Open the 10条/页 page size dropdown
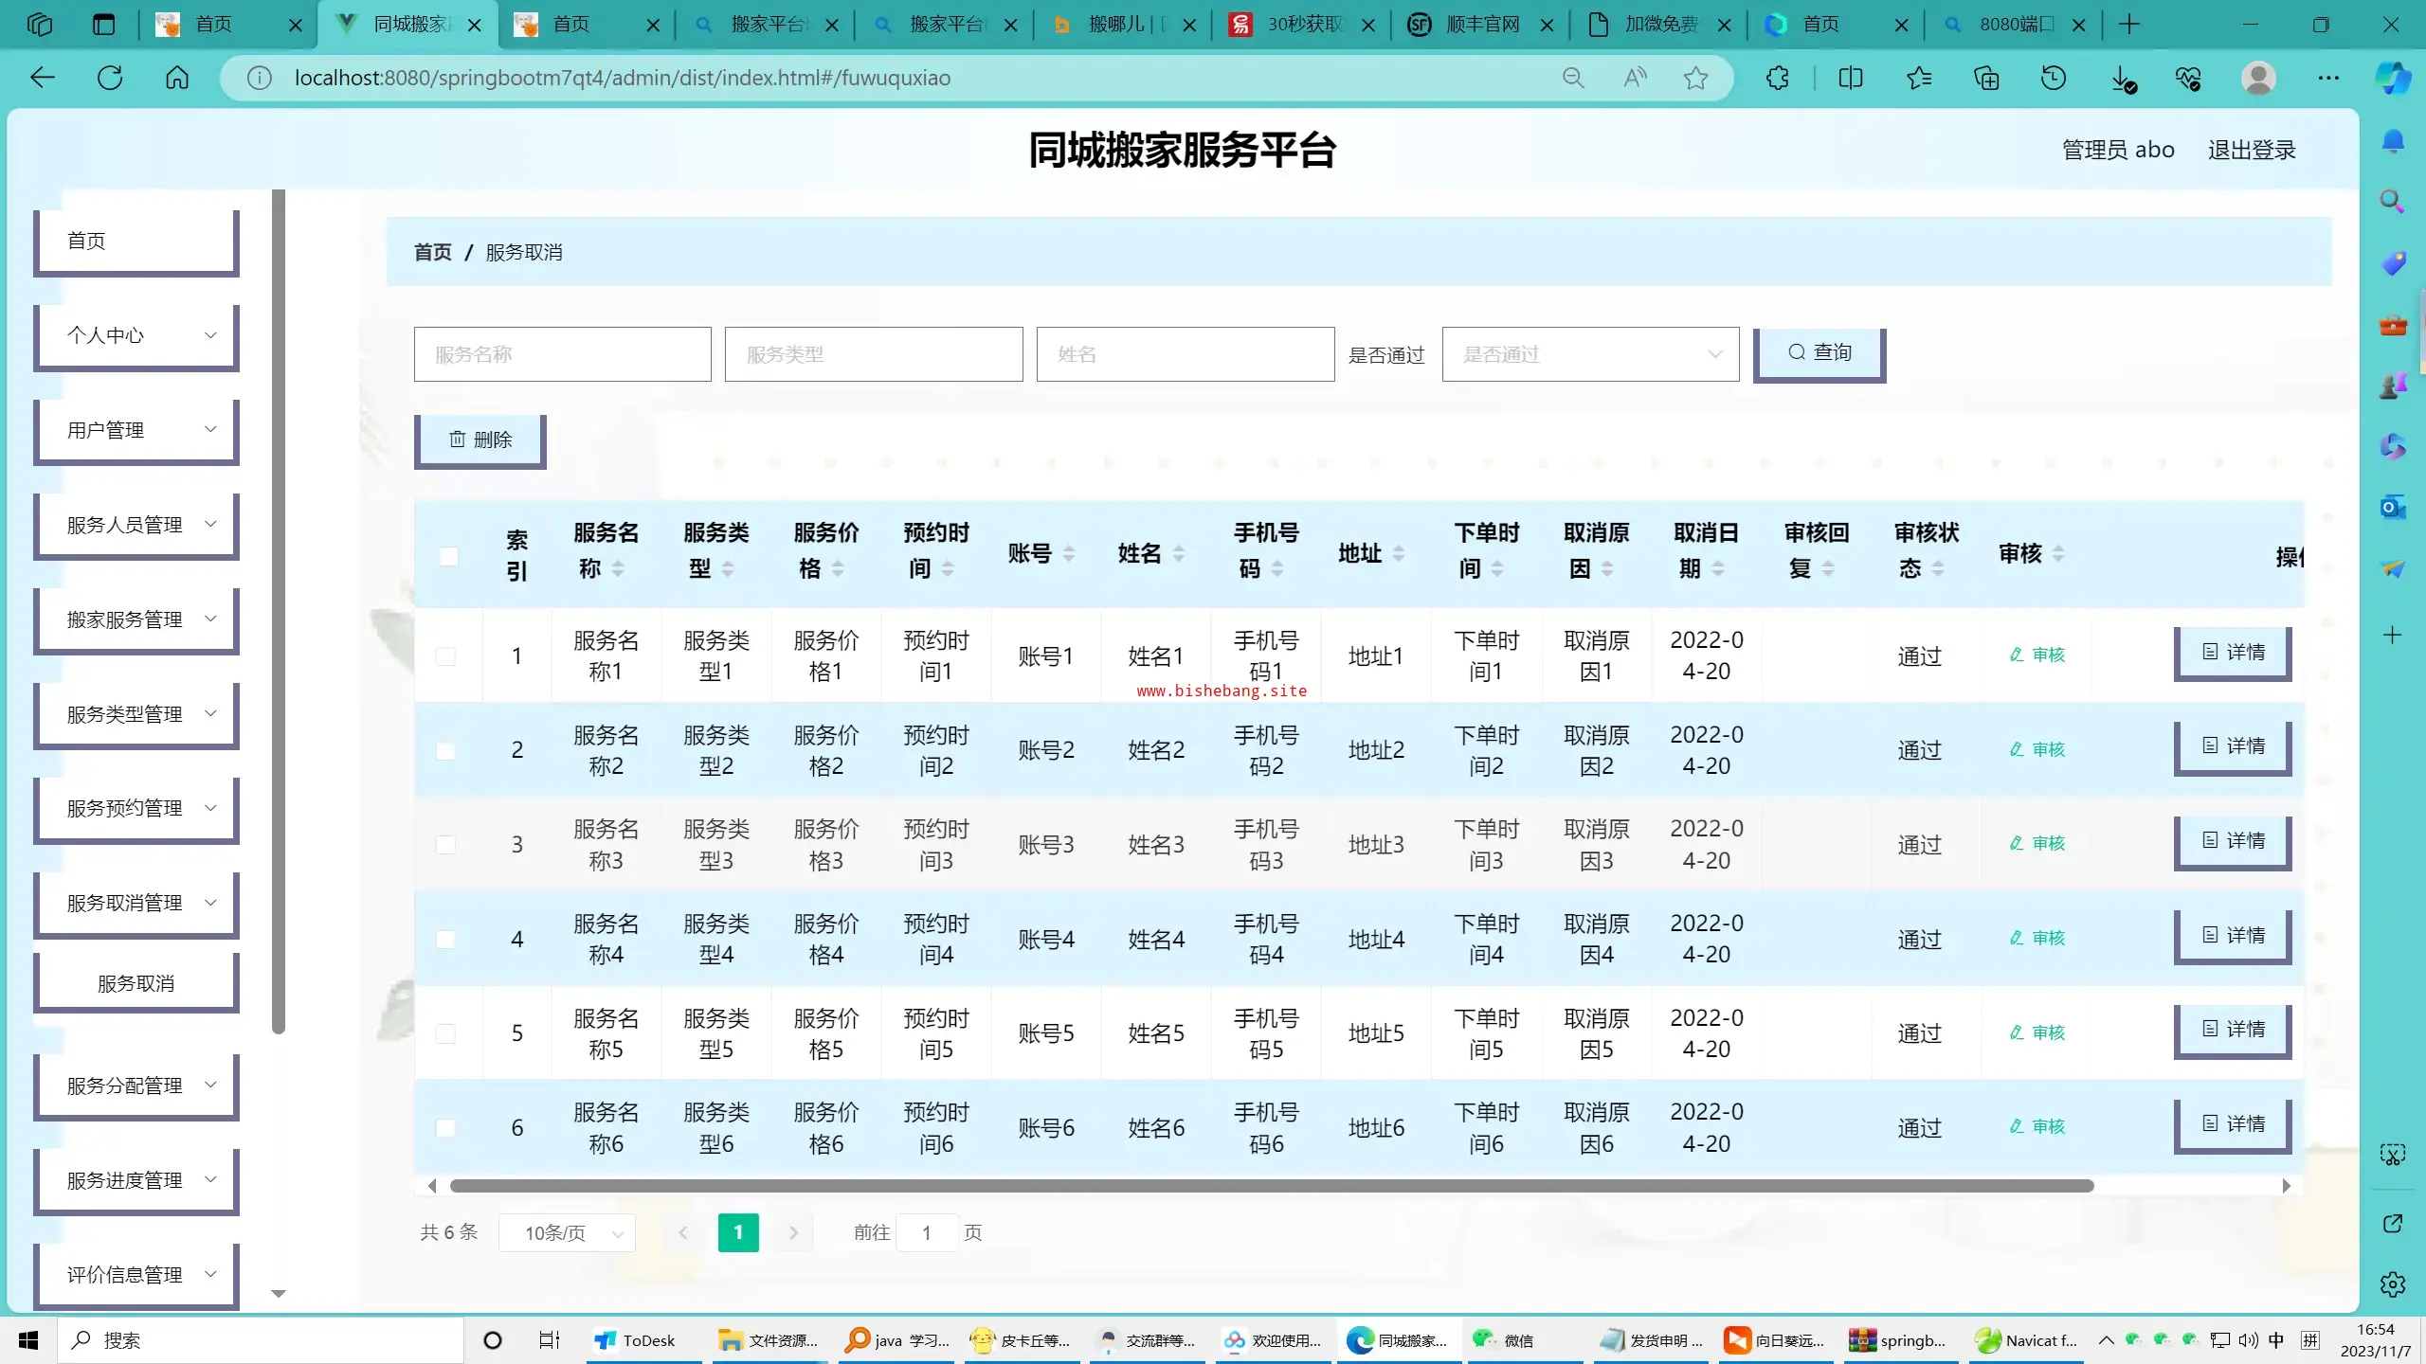 point(567,1232)
